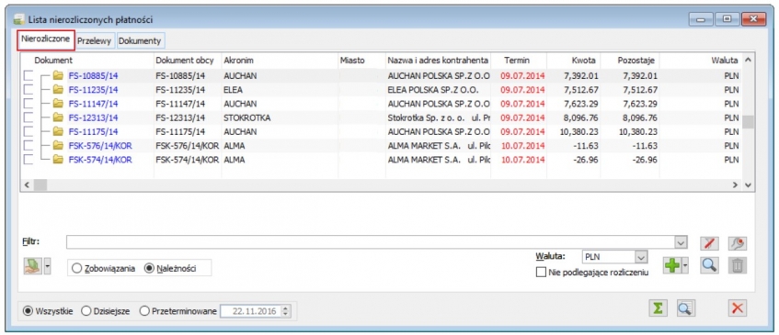Switch to the Nierozliczone tab

46,39
